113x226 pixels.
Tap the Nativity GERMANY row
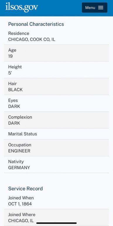pos(56,164)
